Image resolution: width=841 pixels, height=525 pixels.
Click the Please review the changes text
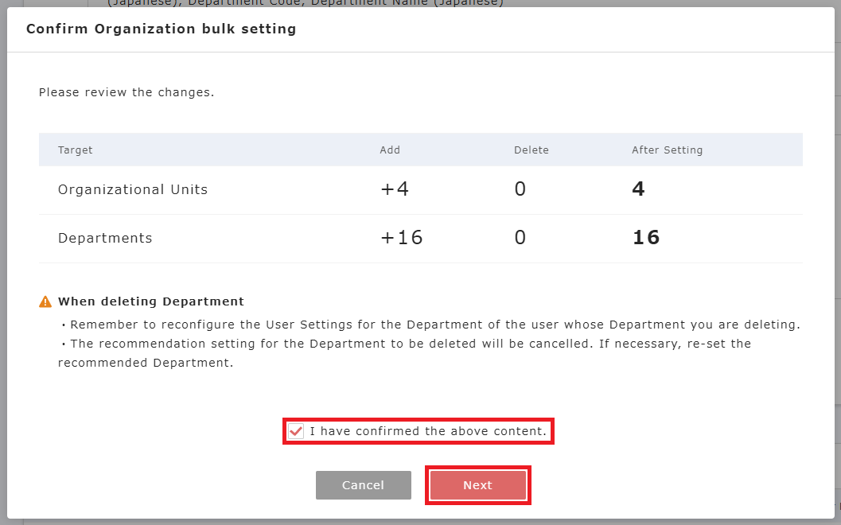click(x=127, y=92)
